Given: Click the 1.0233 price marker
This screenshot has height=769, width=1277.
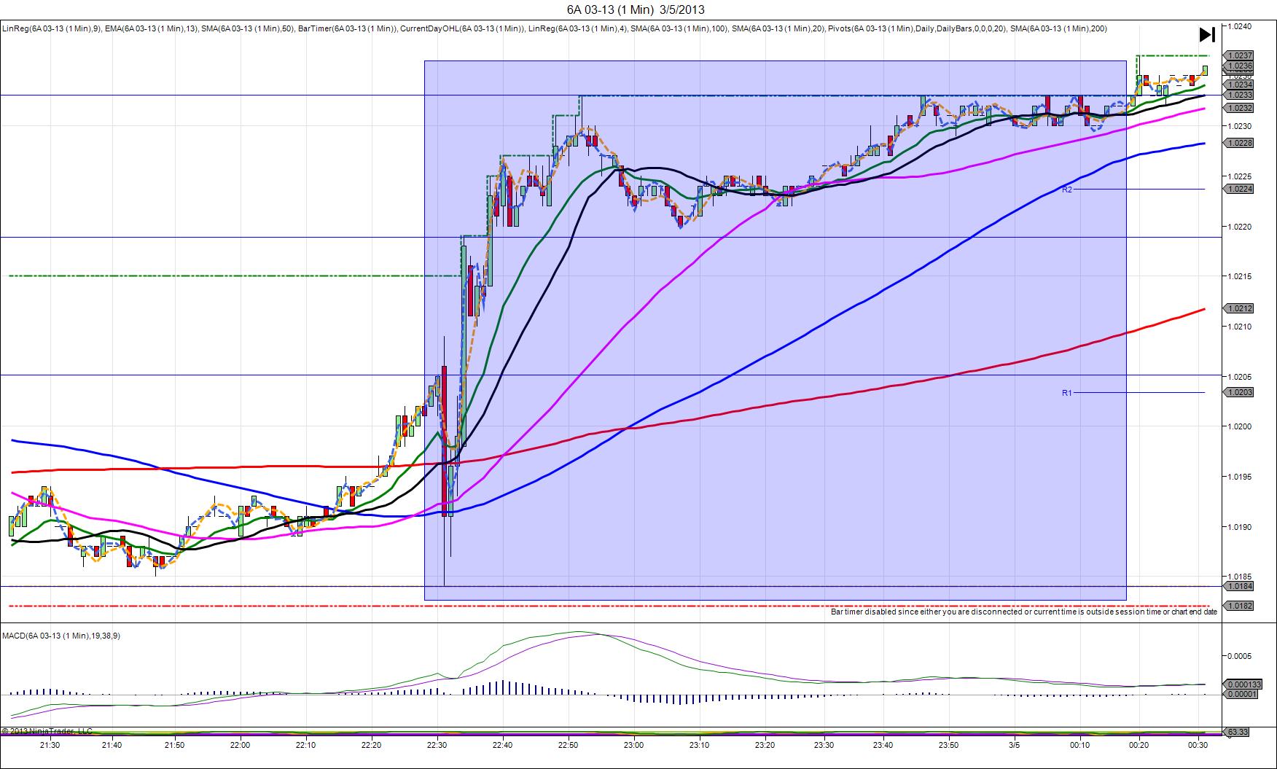Looking at the screenshot, I should (1240, 95).
